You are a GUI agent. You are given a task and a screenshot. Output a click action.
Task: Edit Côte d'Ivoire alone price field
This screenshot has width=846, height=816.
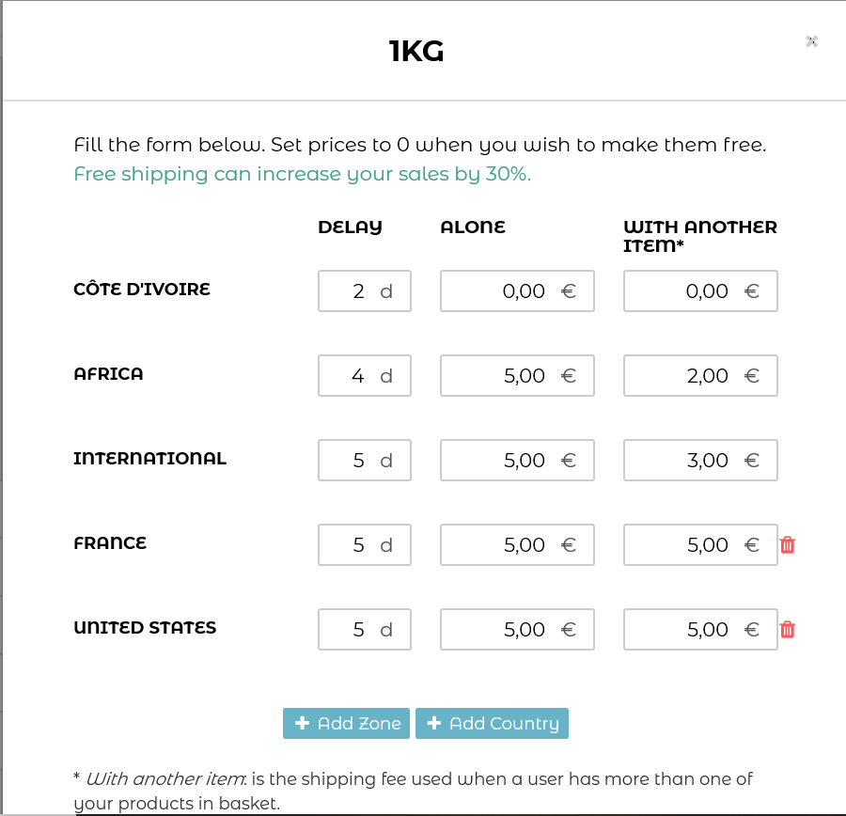coord(503,291)
